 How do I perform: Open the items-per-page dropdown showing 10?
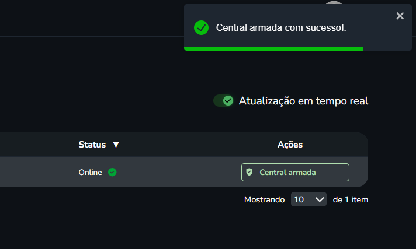tap(308, 199)
